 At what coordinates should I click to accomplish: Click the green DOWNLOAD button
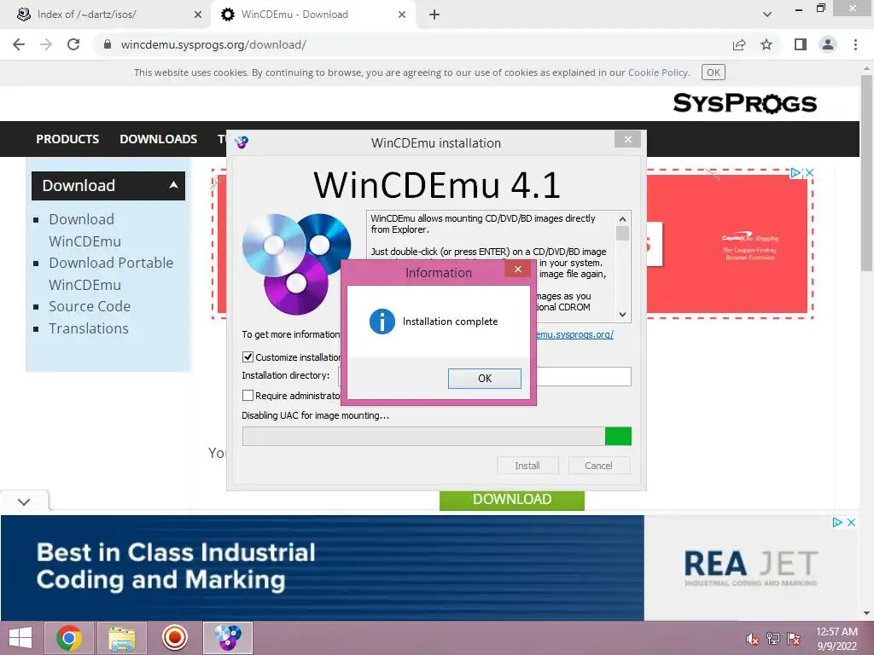pyautogui.click(x=512, y=500)
